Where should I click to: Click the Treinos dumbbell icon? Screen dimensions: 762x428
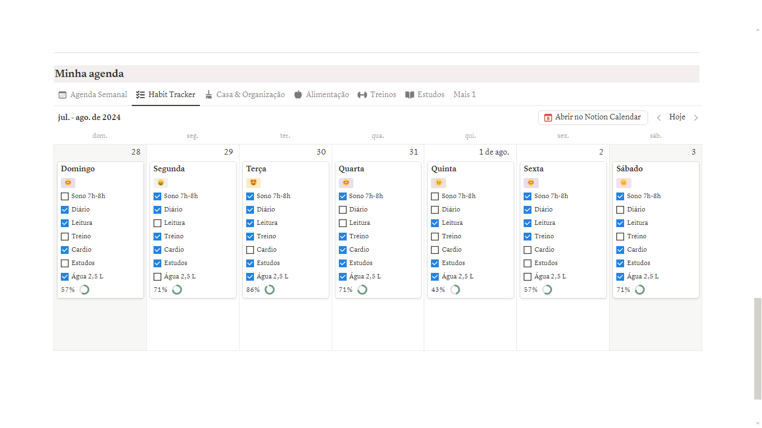click(362, 95)
